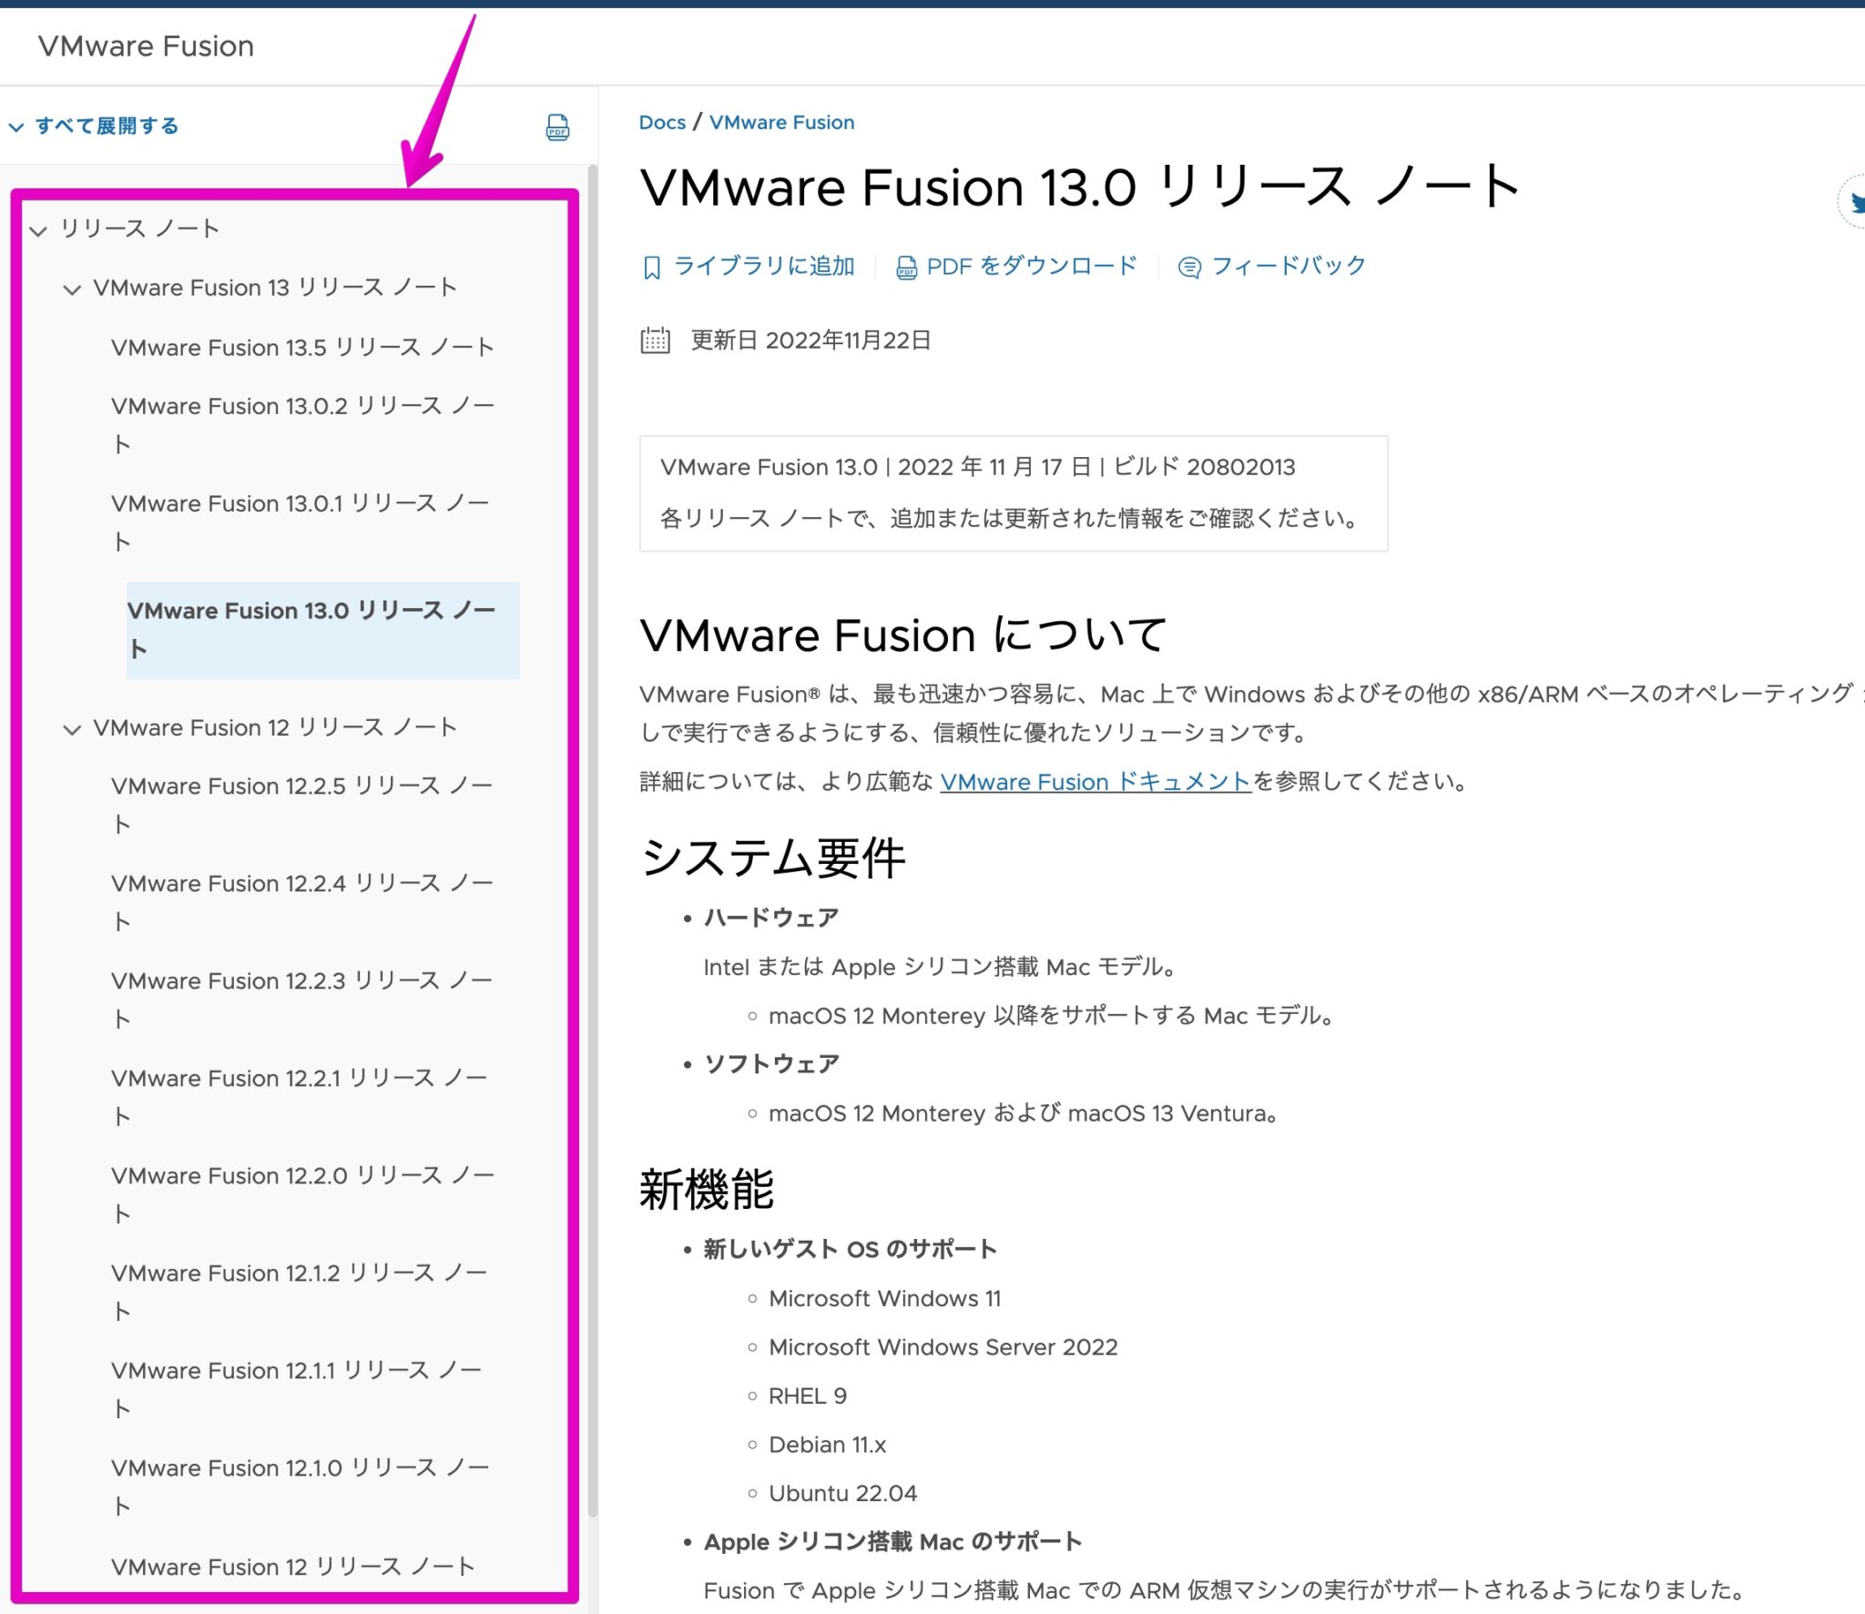Click the bookmark icon next to ライブラリに追加
Viewport: 1865px width, 1614px height.
[650, 266]
